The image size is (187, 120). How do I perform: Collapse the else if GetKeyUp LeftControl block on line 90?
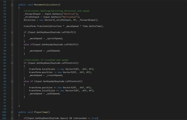pos(12,81)
